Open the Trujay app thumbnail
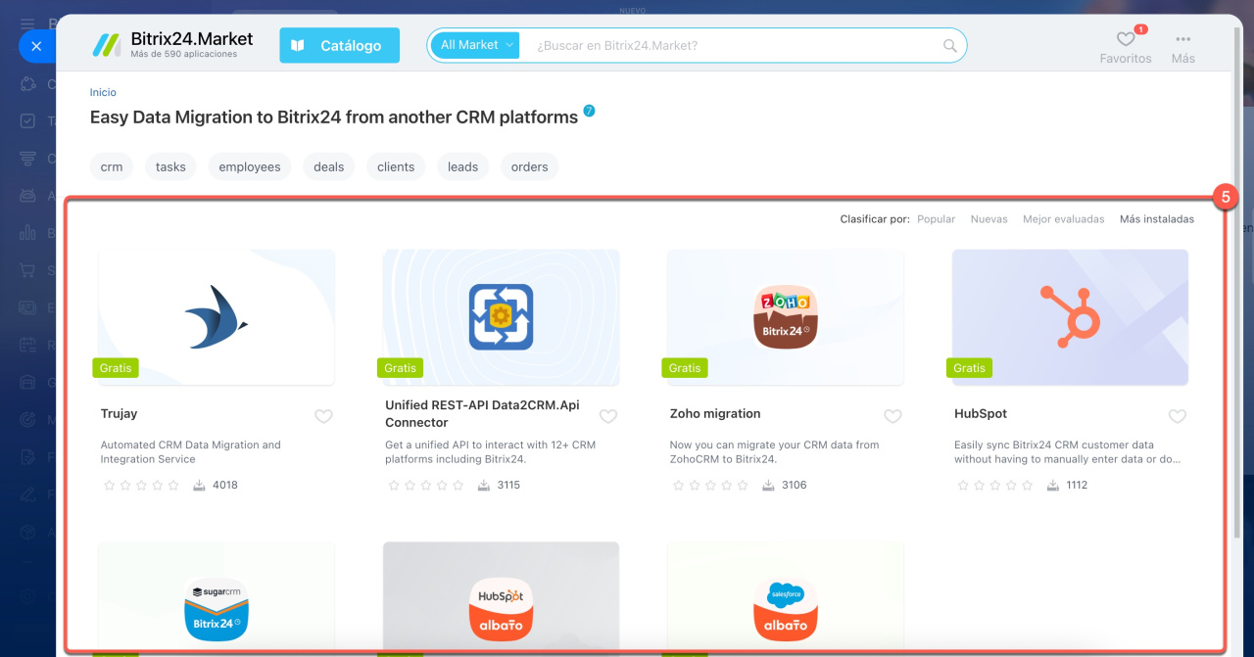Image resolution: width=1254 pixels, height=657 pixels. (x=217, y=316)
